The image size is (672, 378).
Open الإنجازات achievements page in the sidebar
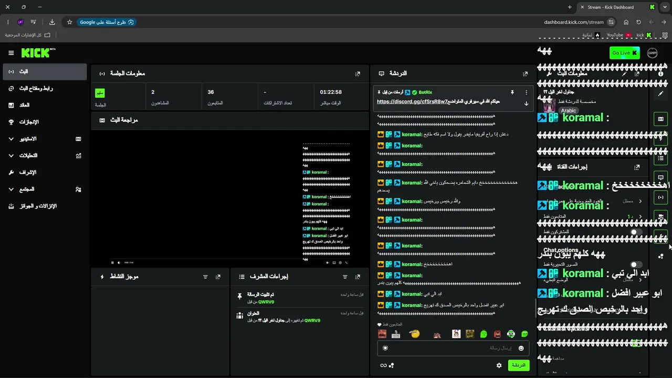(x=45, y=122)
